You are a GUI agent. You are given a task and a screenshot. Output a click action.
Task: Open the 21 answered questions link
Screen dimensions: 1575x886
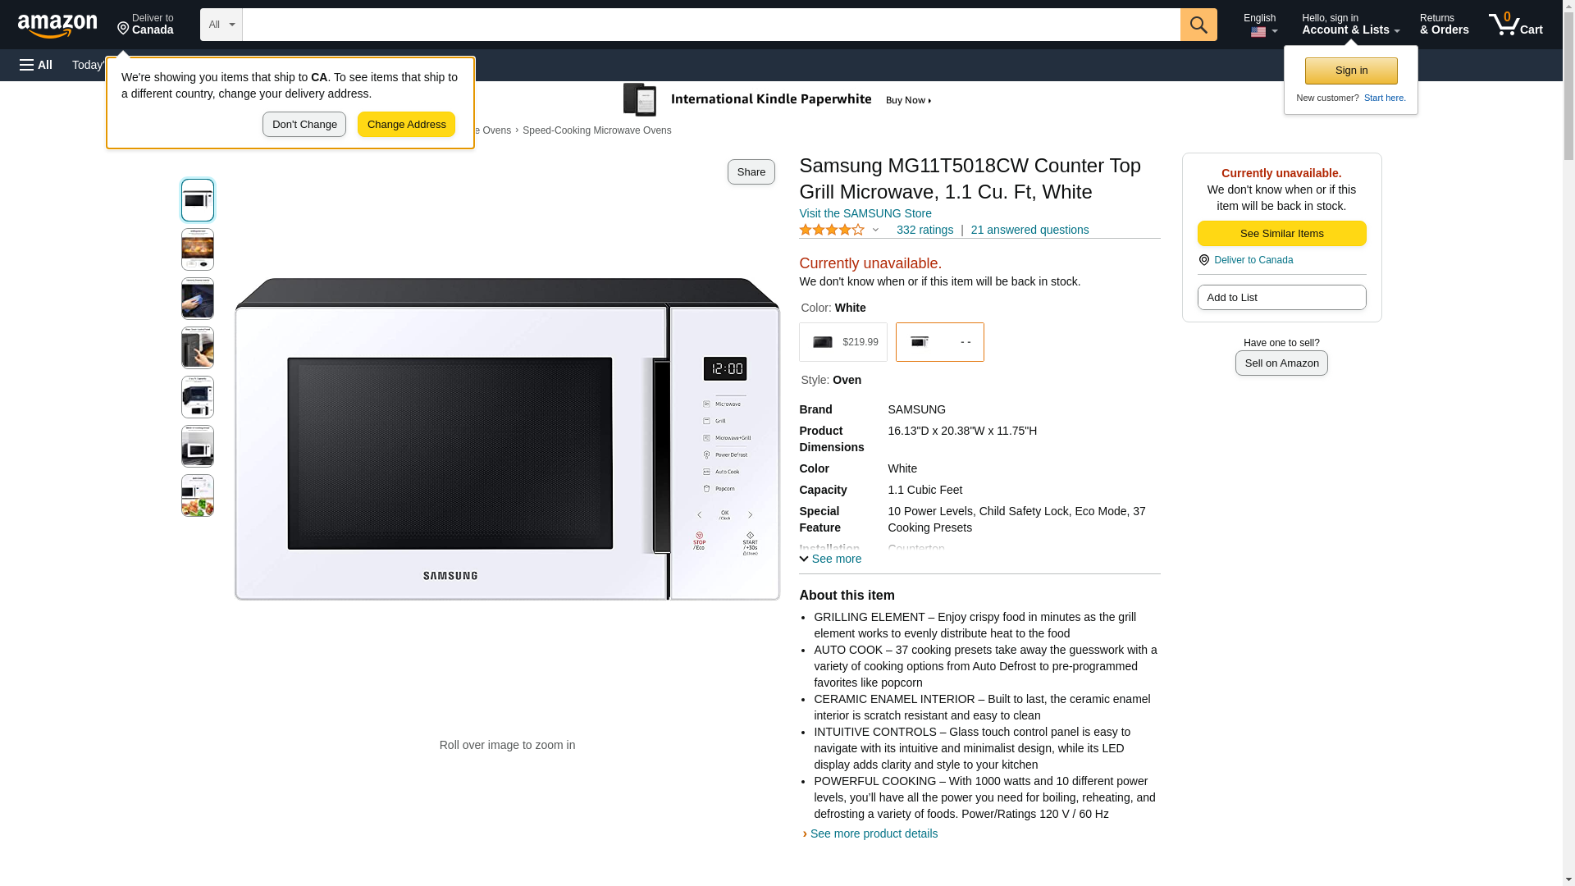click(x=1029, y=230)
